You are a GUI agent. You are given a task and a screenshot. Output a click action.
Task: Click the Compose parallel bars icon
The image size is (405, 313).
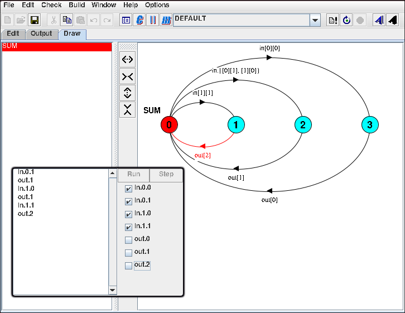click(152, 20)
